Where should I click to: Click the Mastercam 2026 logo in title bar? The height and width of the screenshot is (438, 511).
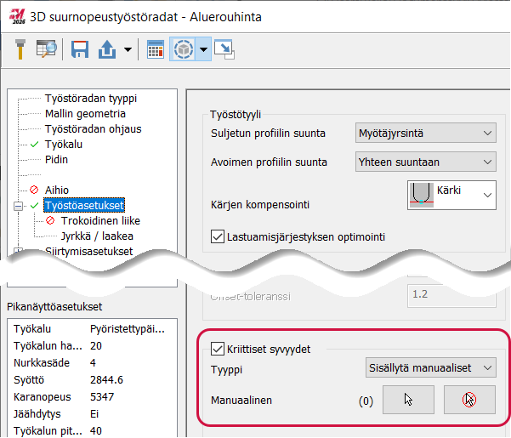17,16
